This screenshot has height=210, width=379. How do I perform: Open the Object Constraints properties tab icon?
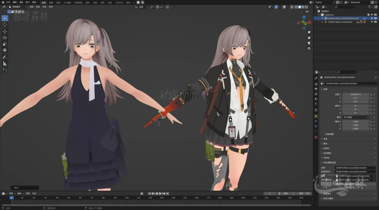[x=316, y=126]
